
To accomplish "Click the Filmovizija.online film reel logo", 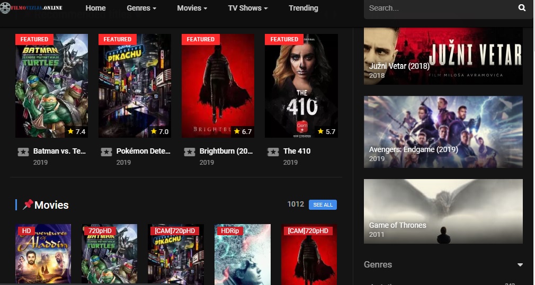I will click(31, 7).
